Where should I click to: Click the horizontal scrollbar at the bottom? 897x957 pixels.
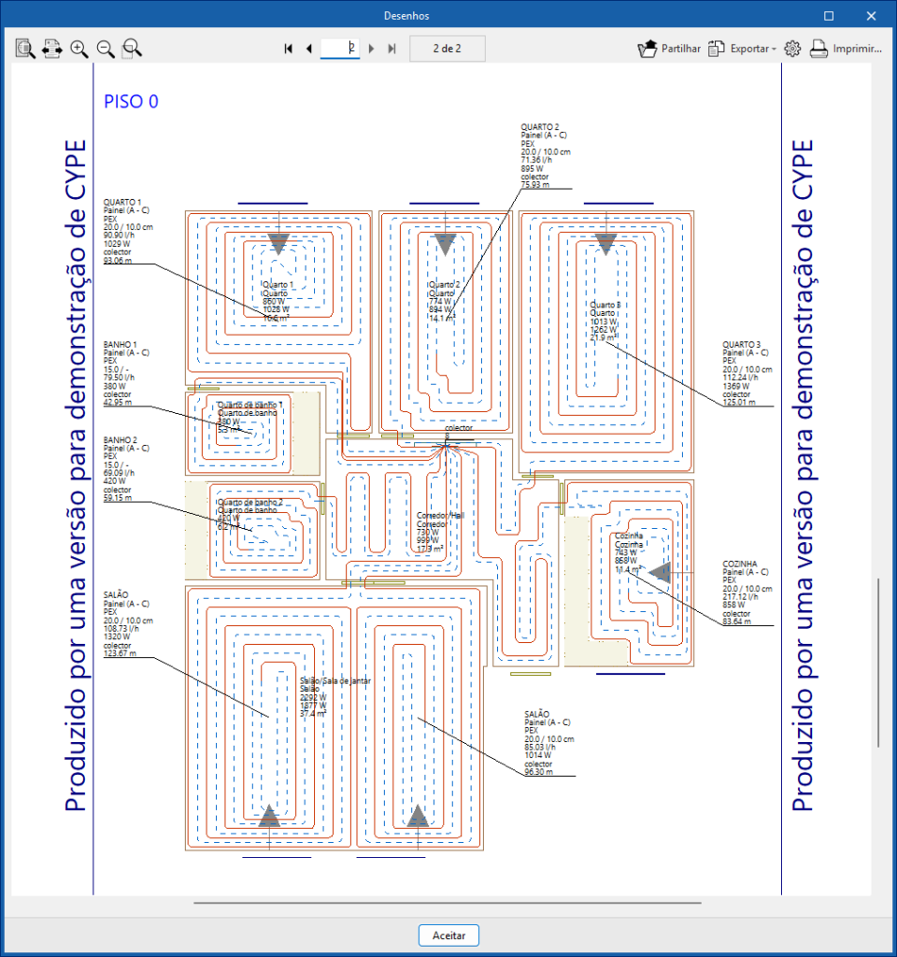tap(448, 902)
